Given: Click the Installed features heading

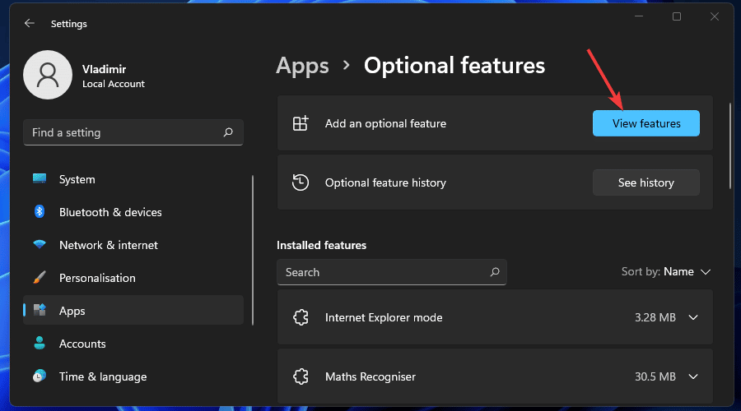Looking at the screenshot, I should 321,246.
